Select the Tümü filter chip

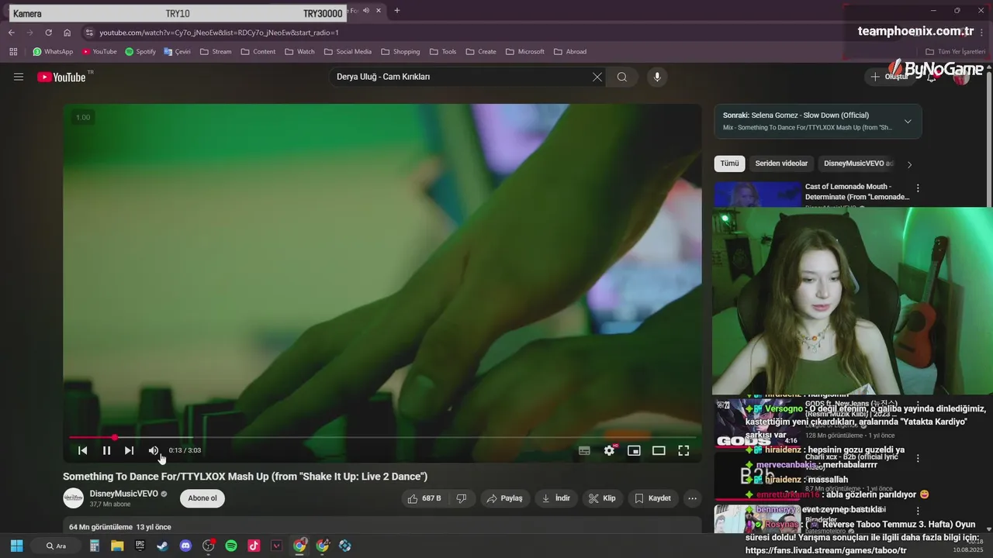tap(729, 164)
